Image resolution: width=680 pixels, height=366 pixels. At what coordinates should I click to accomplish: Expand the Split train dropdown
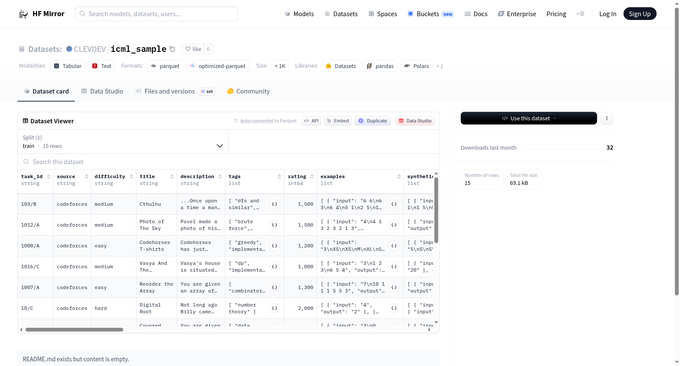click(123, 142)
